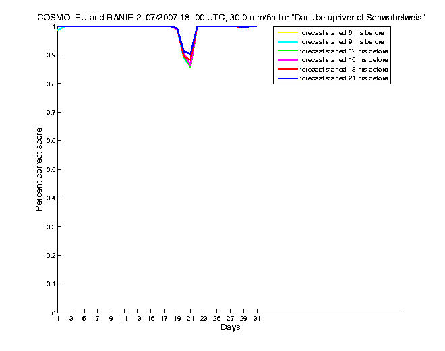This screenshot has width=445, height=351.
Task: Click x-axis tick label 11
Action: pyautogui.click(x=124, y=319)
